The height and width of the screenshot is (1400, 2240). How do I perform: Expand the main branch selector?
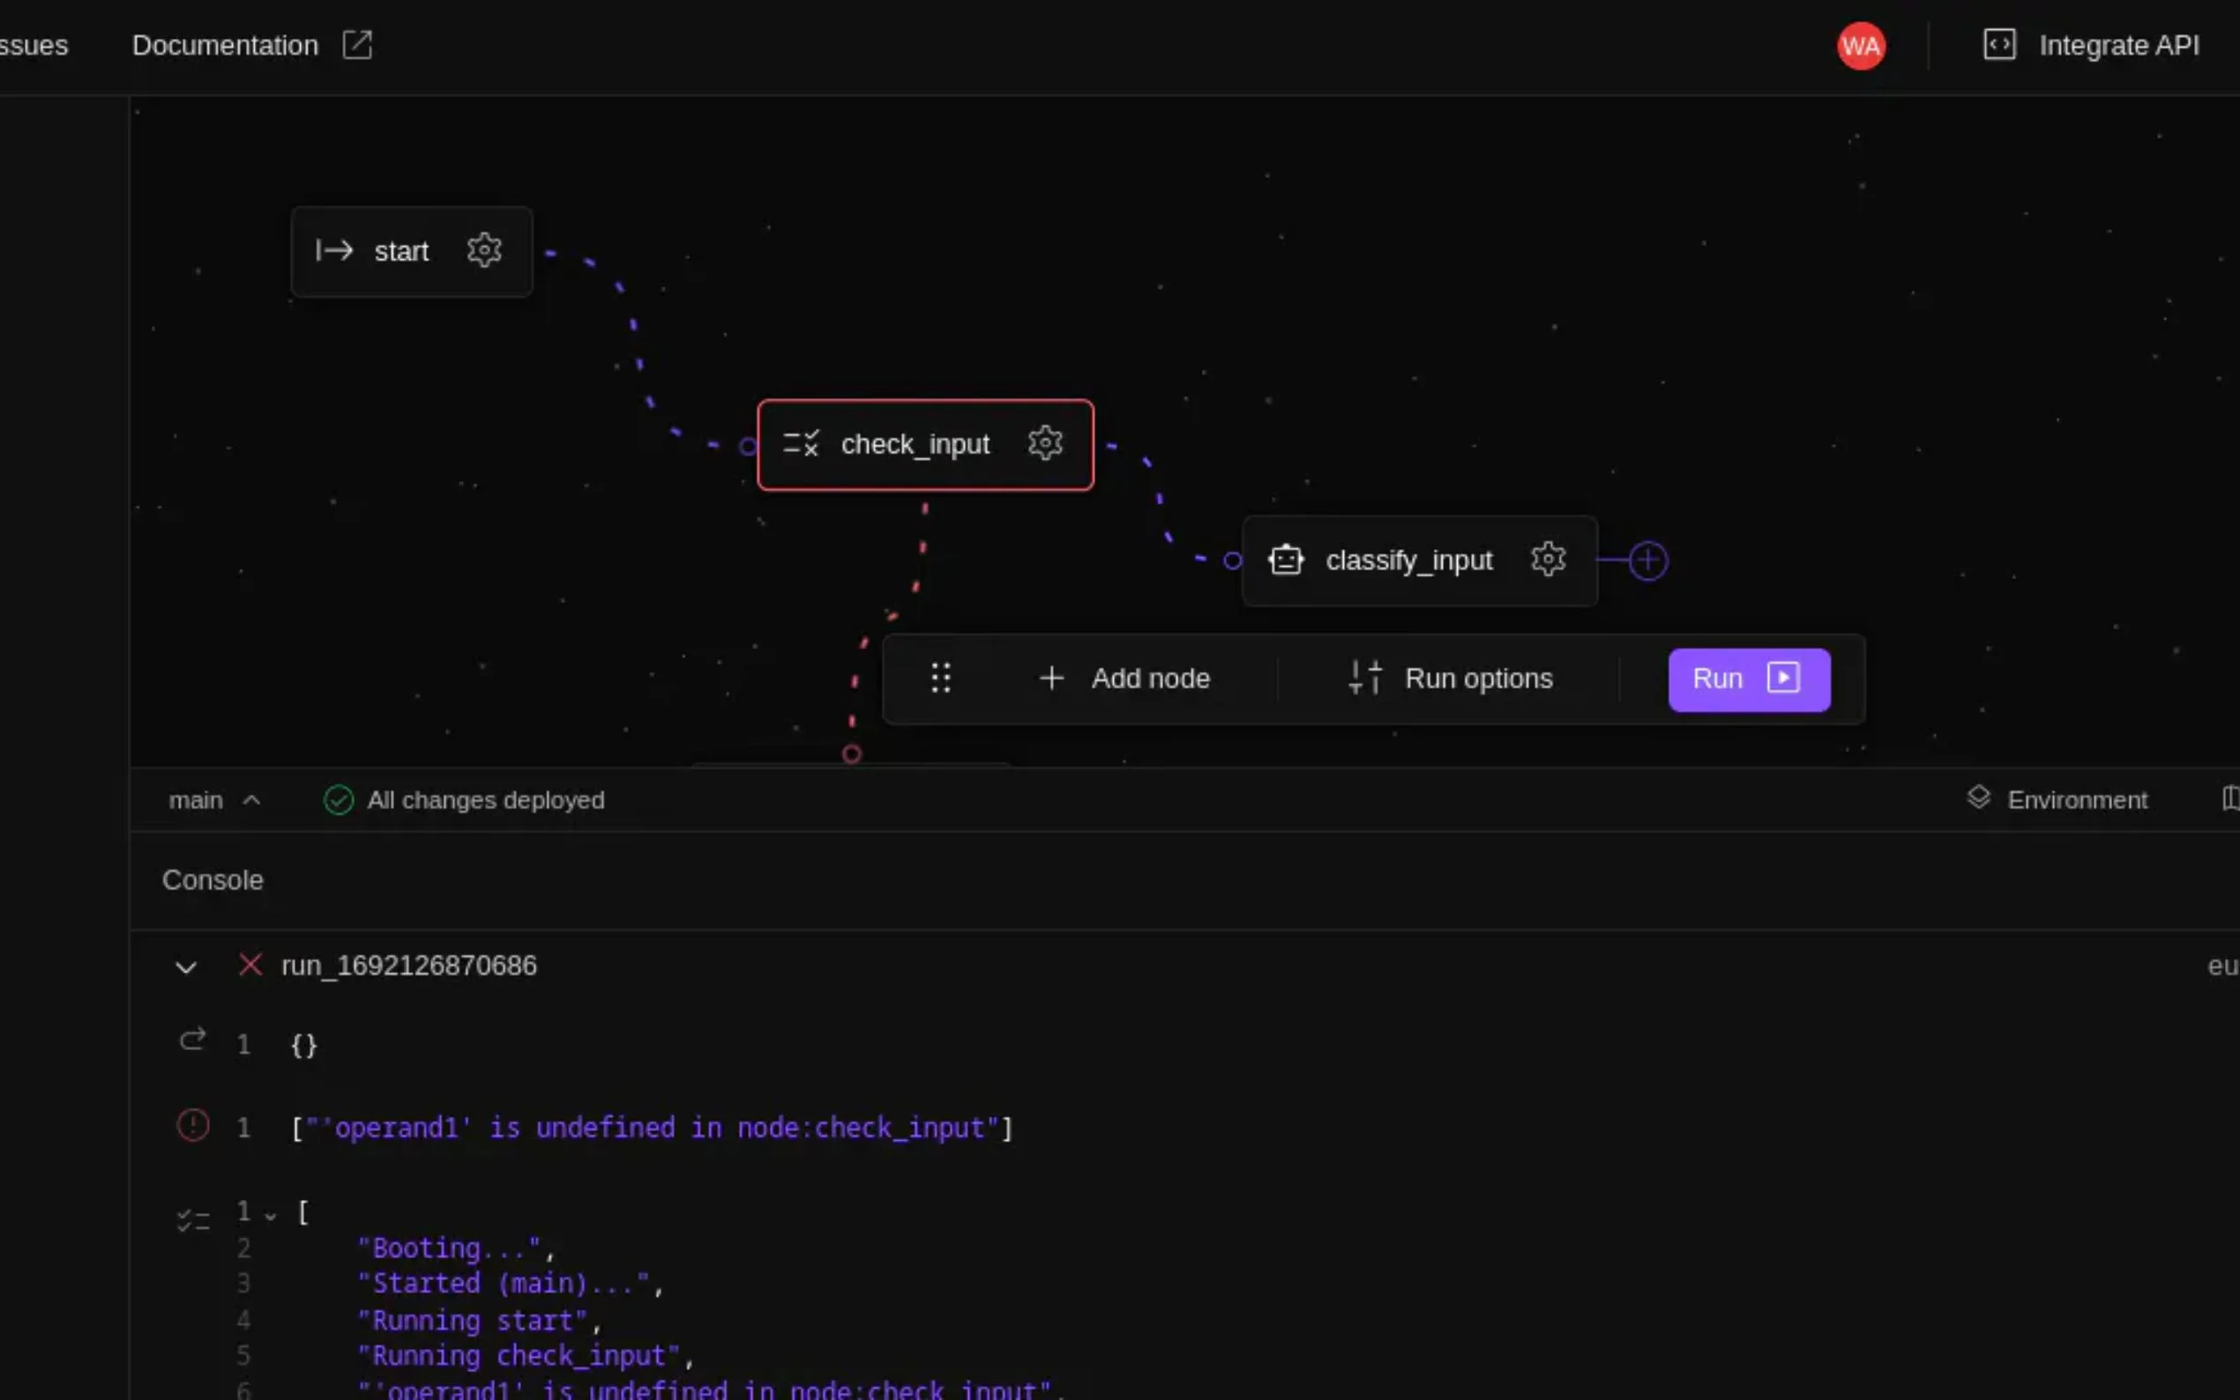pos(214,800)
